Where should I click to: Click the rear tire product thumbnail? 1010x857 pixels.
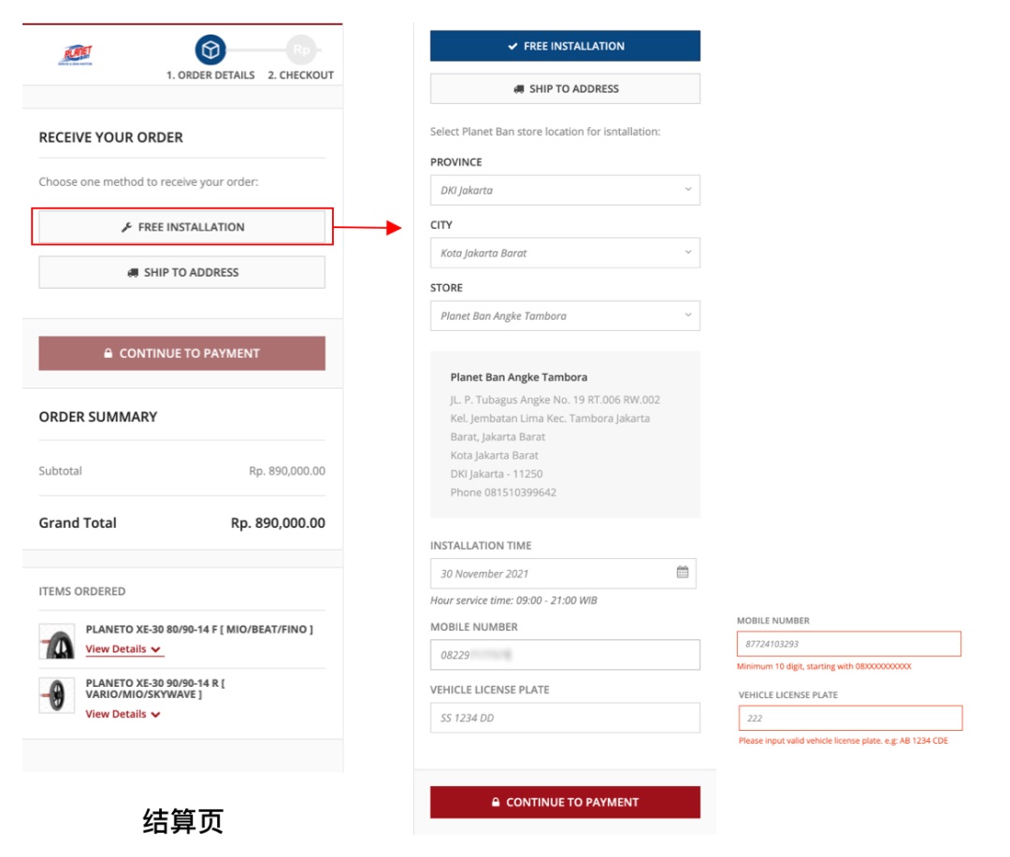[x=57, y=695]
